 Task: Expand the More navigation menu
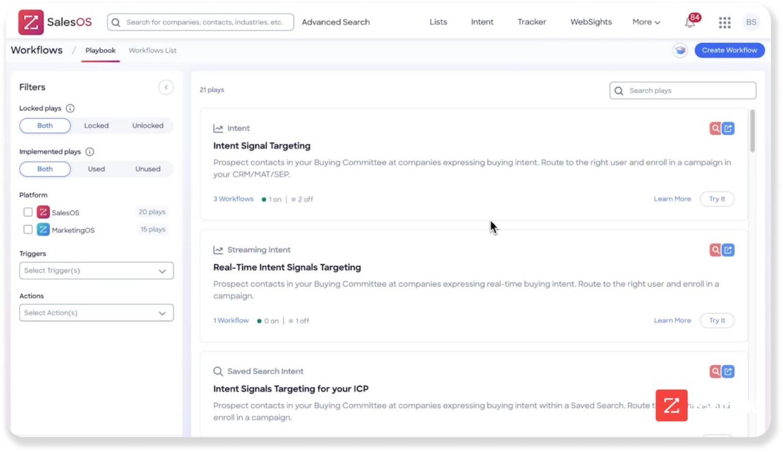645,22
